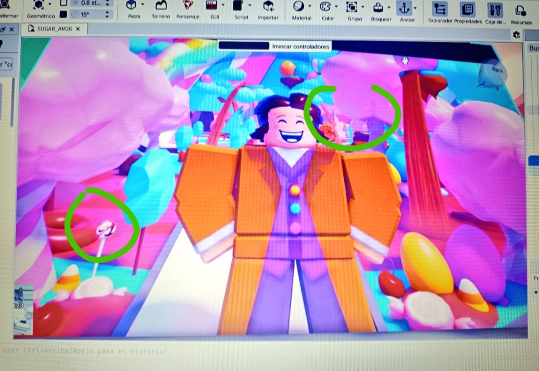Open the Personaje tool
Viewport: 539px width, 371px height.
[x=188, y=5]
